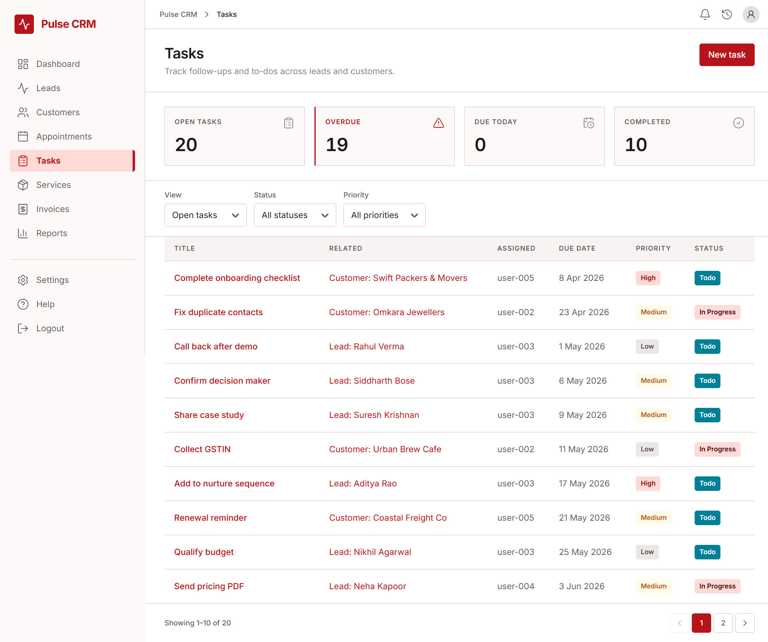The image size is (768, 642).
Task: Go to next page arrow
Action: pyautogui.click(x=745, y=623)
